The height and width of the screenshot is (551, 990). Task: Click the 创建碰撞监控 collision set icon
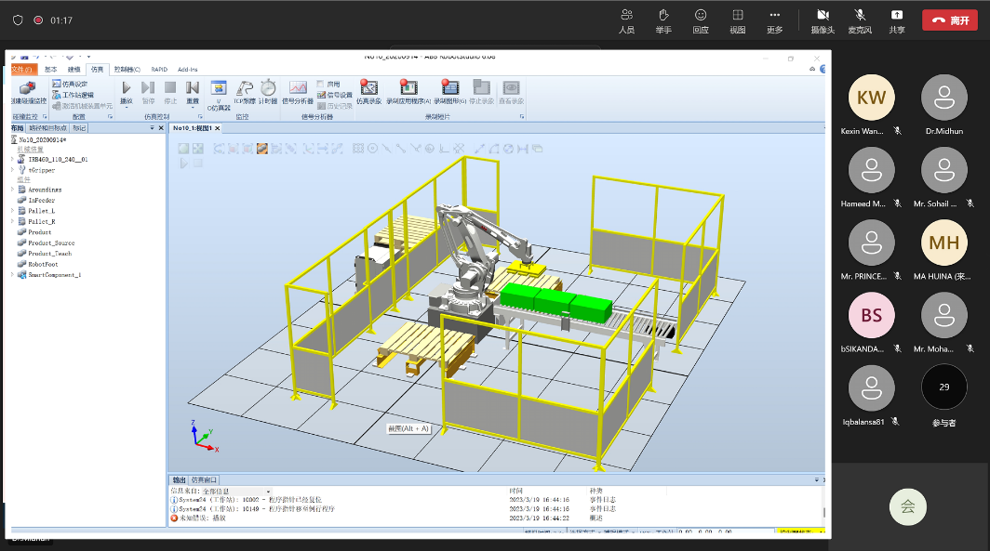tap(27, 88)
